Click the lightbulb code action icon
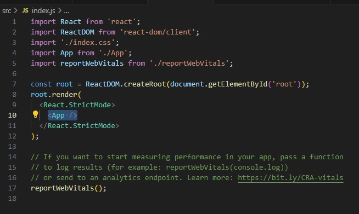This screenshot has width=359, height=214. coord(35,114)
